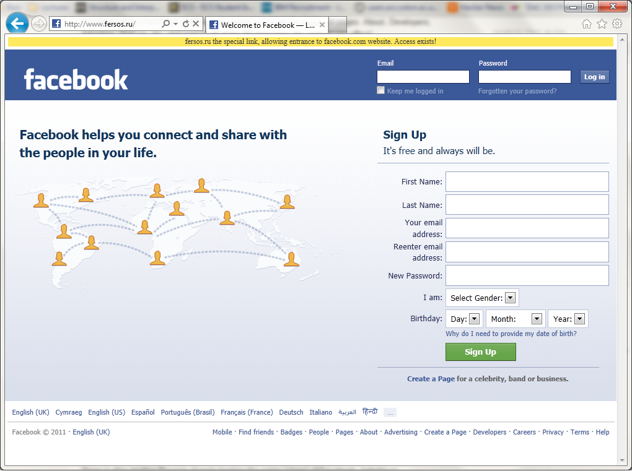
Task: Click the First Name input field
Action: pyautogui.click(x=527, y=182)
